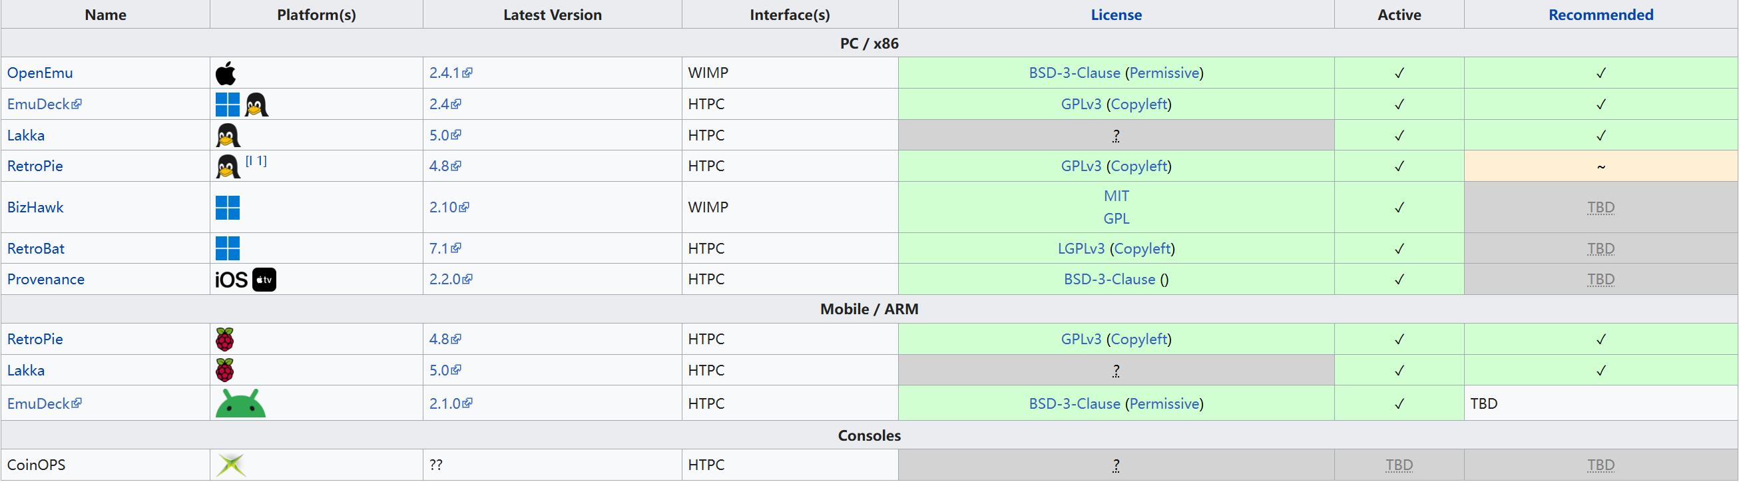Open EmuDeck version 2.4 link
This screenshot has height=482, width=1739.
[x=445, y=104]
